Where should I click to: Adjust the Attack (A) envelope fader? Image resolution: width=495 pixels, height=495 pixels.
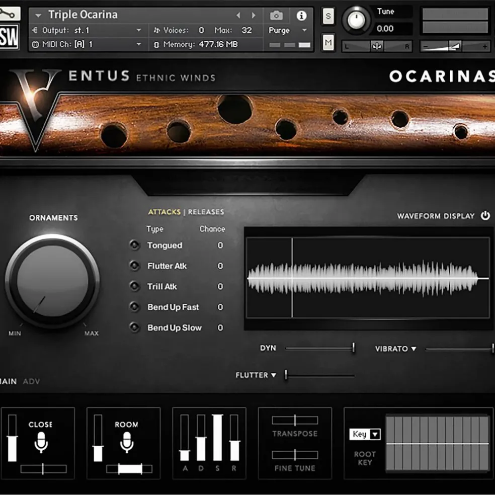click(185, 438)
